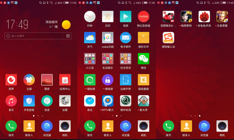Image resolution: width=234 pixels, height=140 pixels.
Task: Open the 小工具 folder
Action: 90,59
